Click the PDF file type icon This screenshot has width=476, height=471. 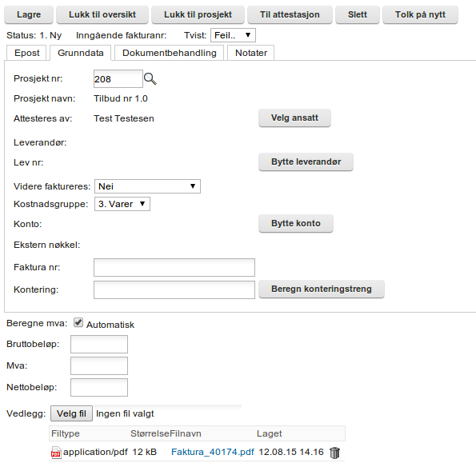point(56,453)
